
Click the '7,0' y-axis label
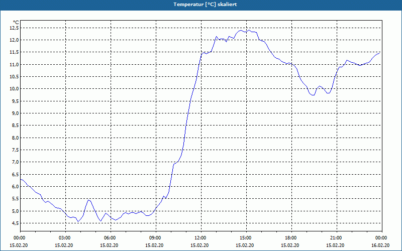pos(15,162)
